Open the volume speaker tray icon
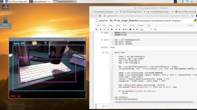 192,2
